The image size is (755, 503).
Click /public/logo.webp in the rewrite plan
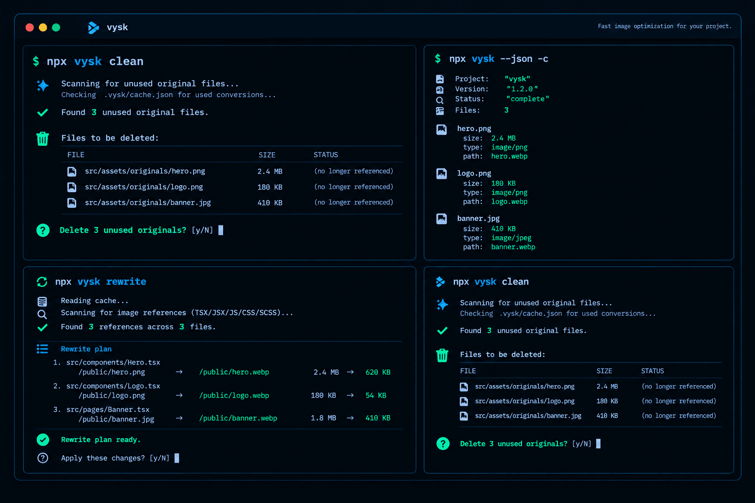point(234,395)
